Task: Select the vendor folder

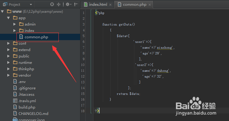Action: tap(25, 75)
